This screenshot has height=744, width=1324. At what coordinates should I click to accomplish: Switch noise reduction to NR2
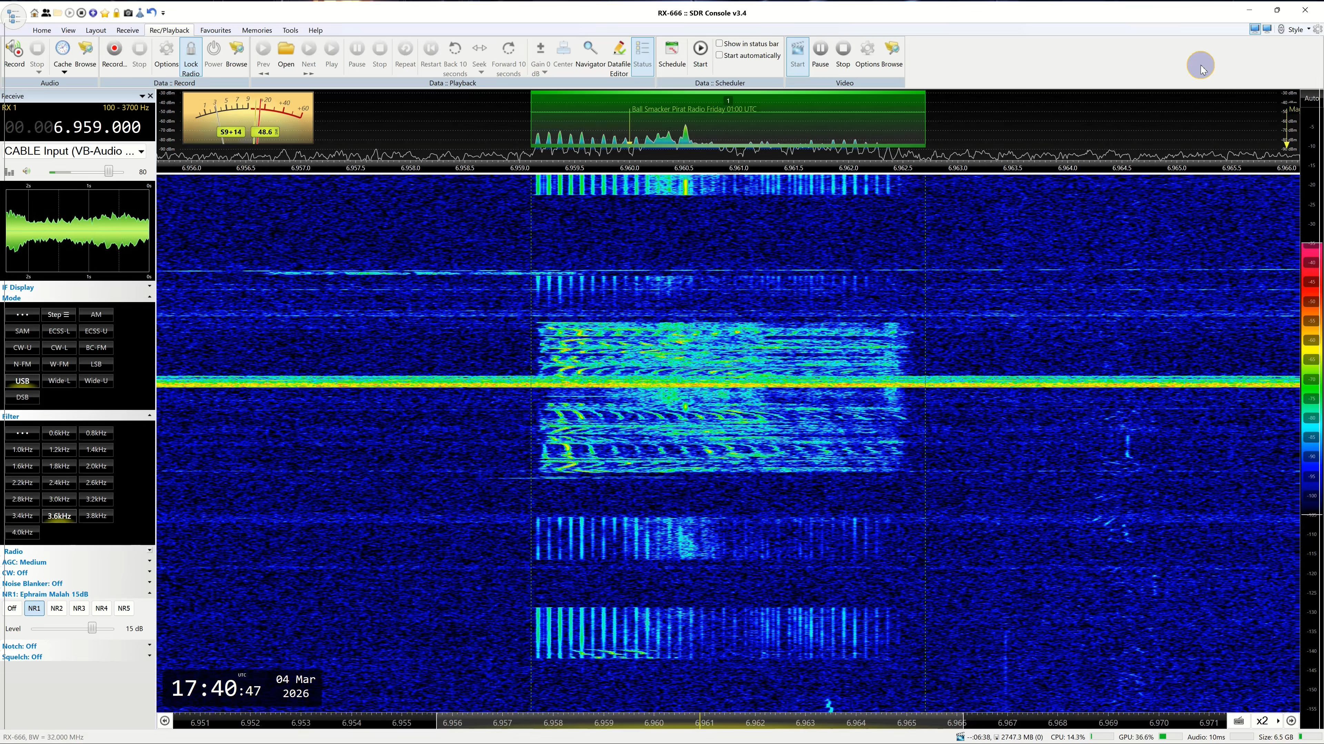57,608
